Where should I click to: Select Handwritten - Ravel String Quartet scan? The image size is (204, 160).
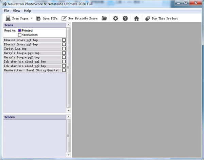[32, 70]
